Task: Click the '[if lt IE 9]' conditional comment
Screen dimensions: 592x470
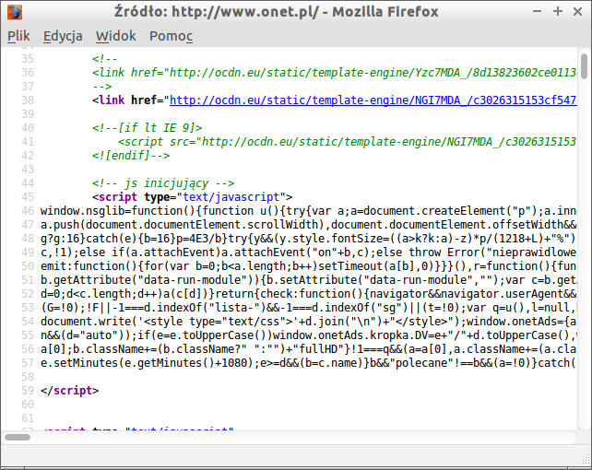Action: 147,127
